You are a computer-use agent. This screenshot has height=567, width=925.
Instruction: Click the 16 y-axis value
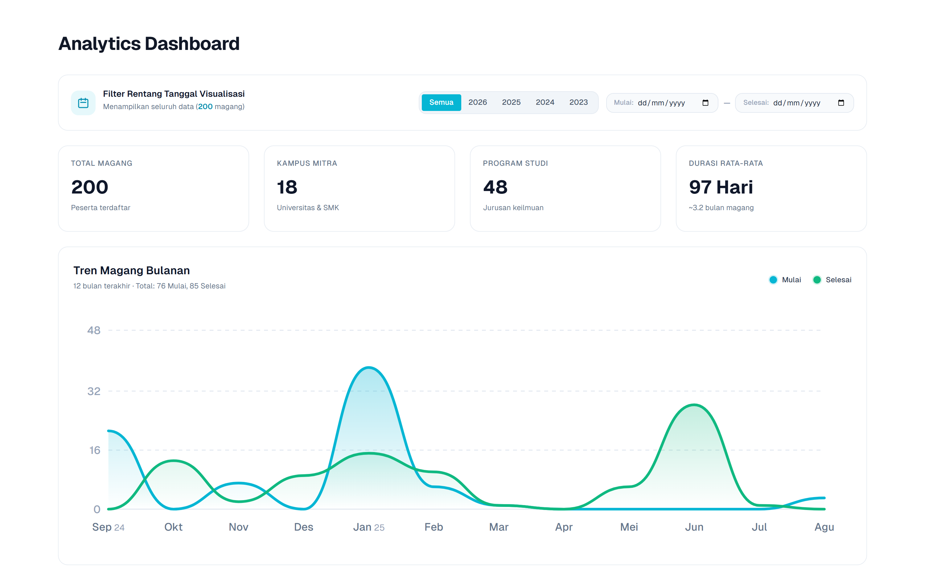tap(95, 450)
